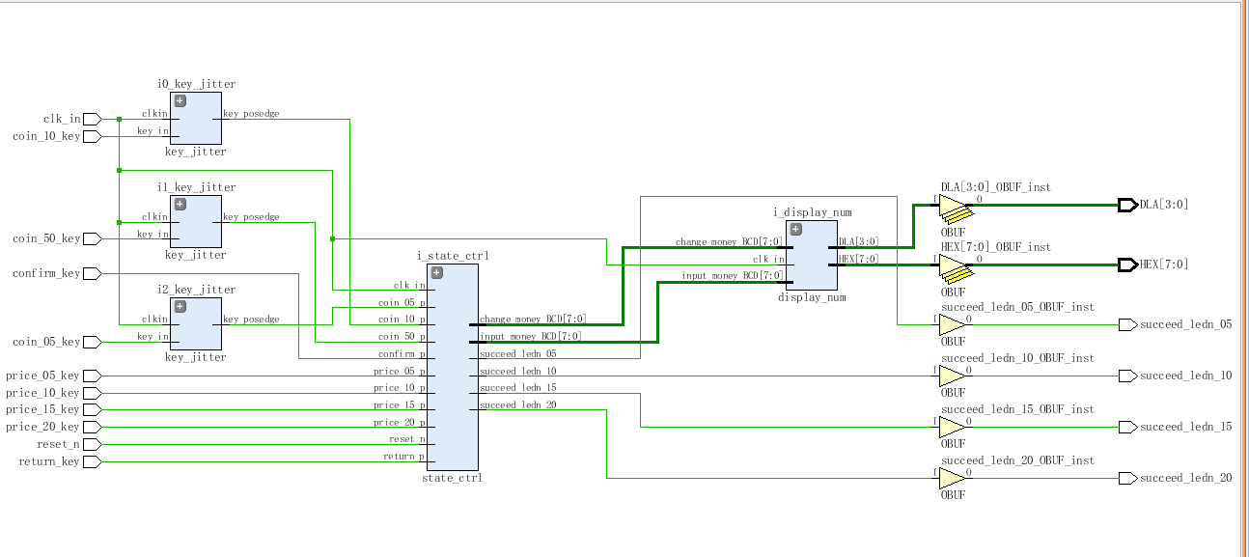1249x557 pixels.
Task: Expand the i1_key_jitter module plus icon
Action: [180, 203]
